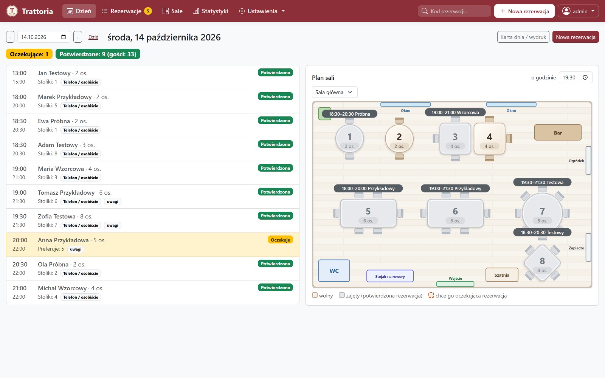Click the white Nowa rezerwacja navbar button

(x=524, y=11)
